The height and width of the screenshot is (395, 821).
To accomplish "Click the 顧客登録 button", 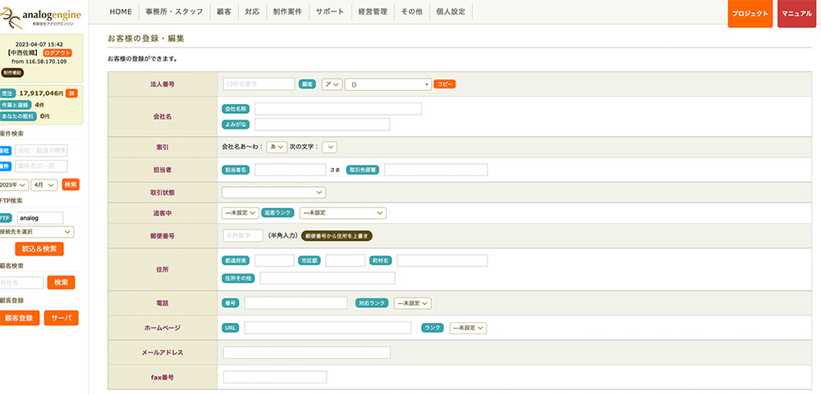I will pyautogui.click(x=20, y=318).
